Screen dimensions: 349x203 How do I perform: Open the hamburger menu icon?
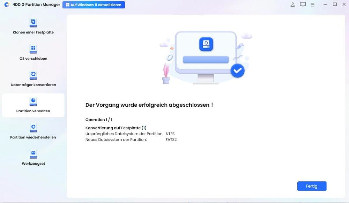click(x=312, y=5)
